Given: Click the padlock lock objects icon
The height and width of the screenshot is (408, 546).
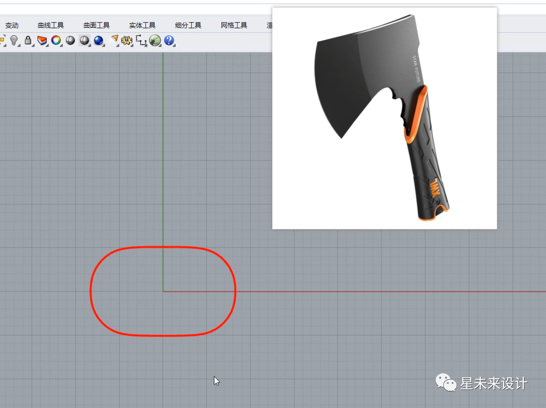Looking at the screenshot, I should (28, 40).
